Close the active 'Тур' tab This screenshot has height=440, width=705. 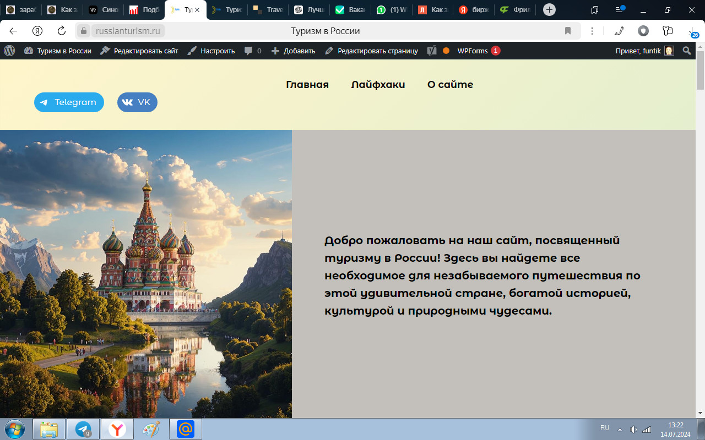click(x=197, y=10)
